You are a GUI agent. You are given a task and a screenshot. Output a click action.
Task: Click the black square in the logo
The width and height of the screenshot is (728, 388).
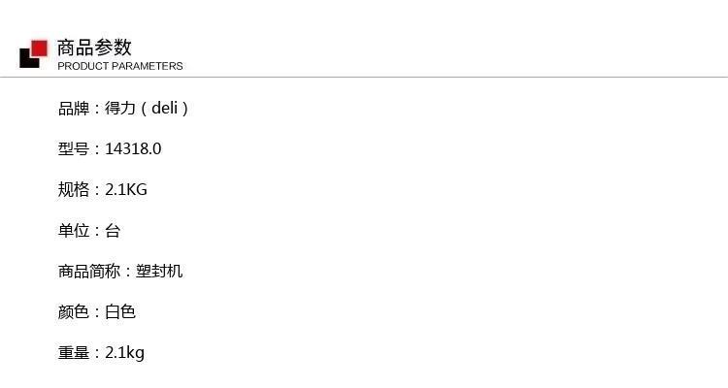28,59
